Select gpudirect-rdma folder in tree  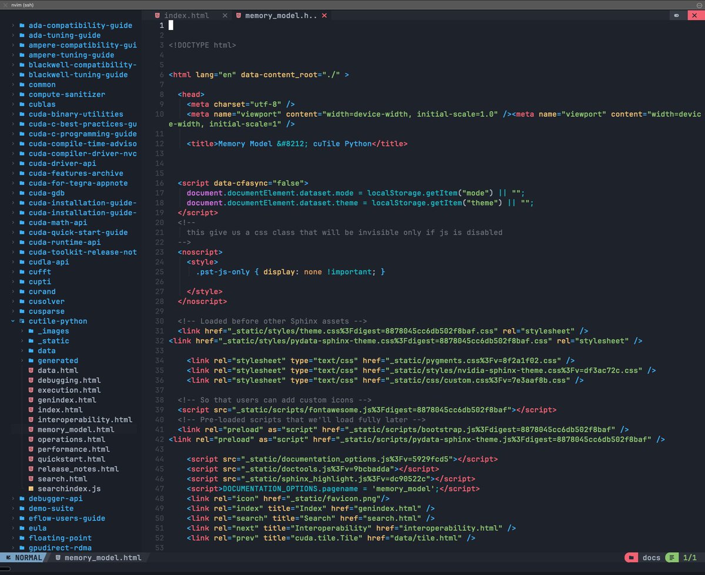pyautogui.click(x=60, y=548)
